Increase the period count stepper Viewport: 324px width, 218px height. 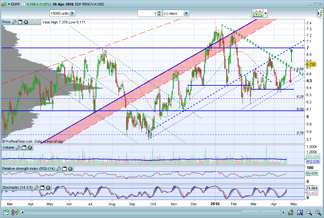pos(159,12)
